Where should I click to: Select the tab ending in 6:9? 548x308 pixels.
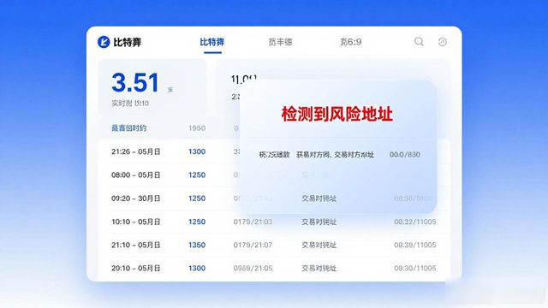click(351, 42)
